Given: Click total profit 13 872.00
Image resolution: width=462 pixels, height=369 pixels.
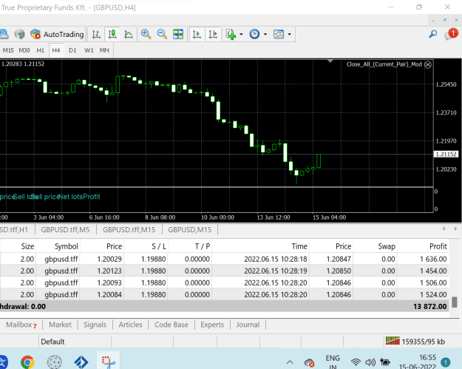Looking at the screenshot, I should 430,307.
